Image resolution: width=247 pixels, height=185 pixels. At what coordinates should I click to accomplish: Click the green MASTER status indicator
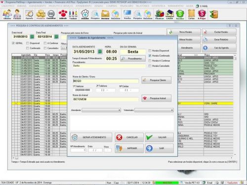pos(167,183)
